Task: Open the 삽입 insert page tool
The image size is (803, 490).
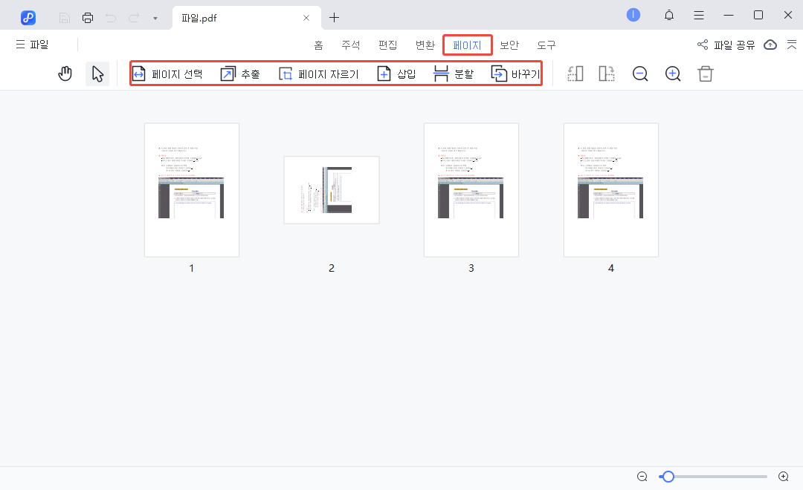Action: point(396,73)
